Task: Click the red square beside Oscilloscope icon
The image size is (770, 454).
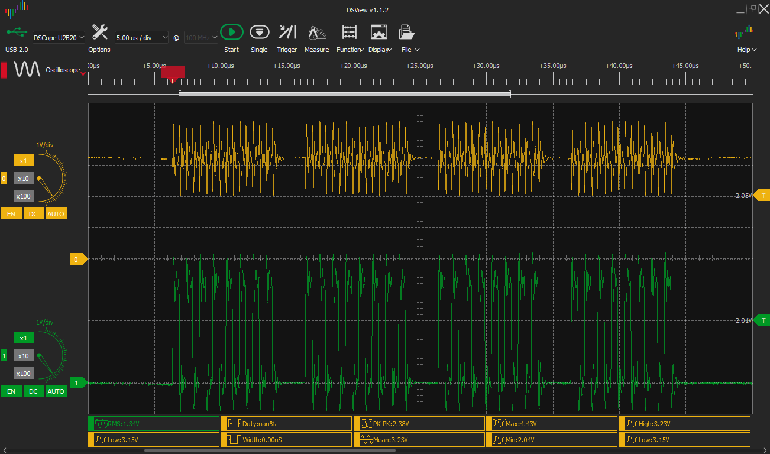Action: [x=4, y=70]
